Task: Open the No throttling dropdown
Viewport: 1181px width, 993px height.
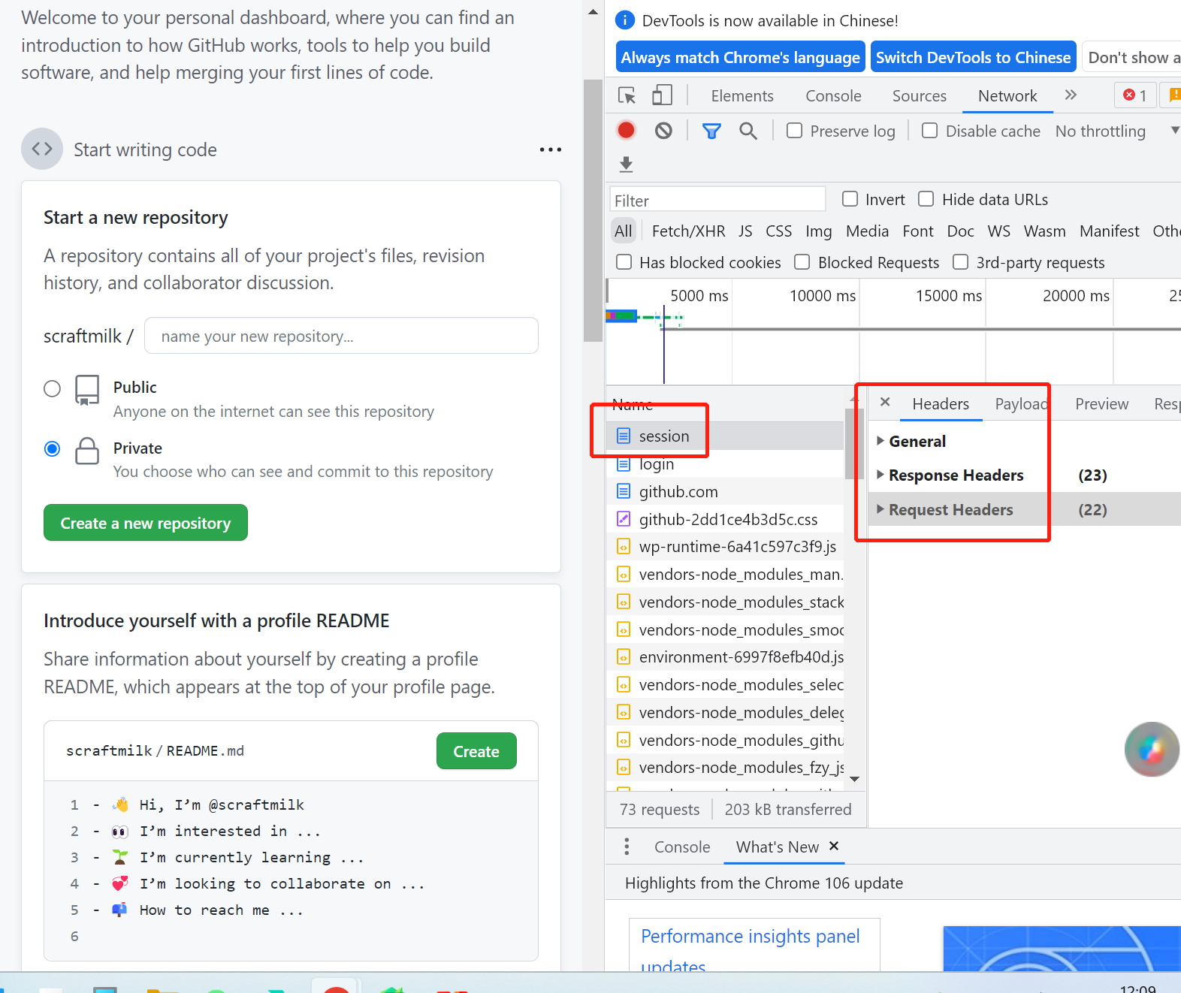Action: 1116,131
